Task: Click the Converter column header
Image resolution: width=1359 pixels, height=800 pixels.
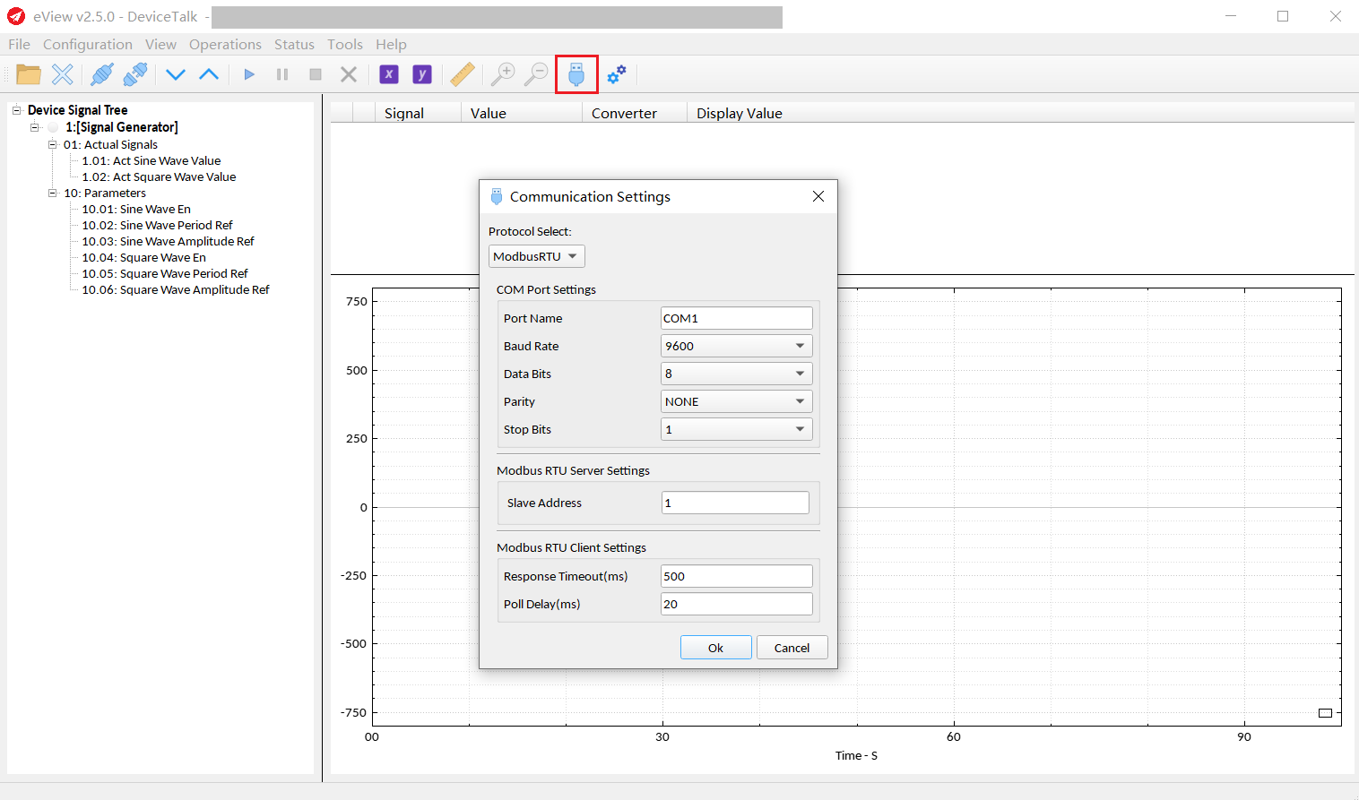Action: pos(635,113)
